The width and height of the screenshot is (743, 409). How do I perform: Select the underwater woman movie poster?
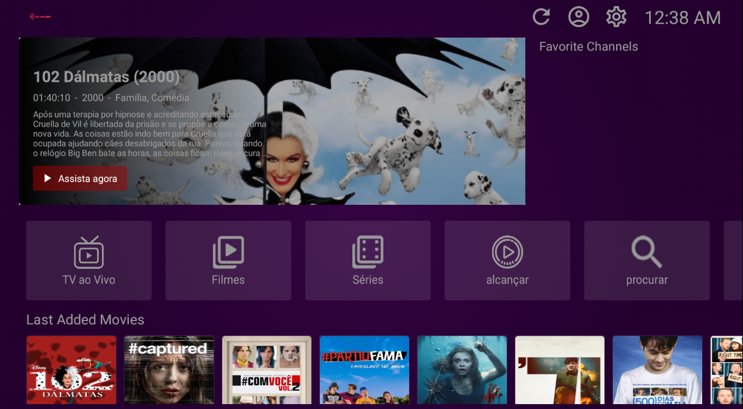462,369
